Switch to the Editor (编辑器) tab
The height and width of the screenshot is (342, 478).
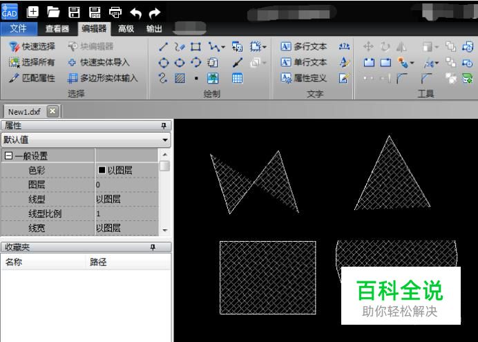point(94,29)
